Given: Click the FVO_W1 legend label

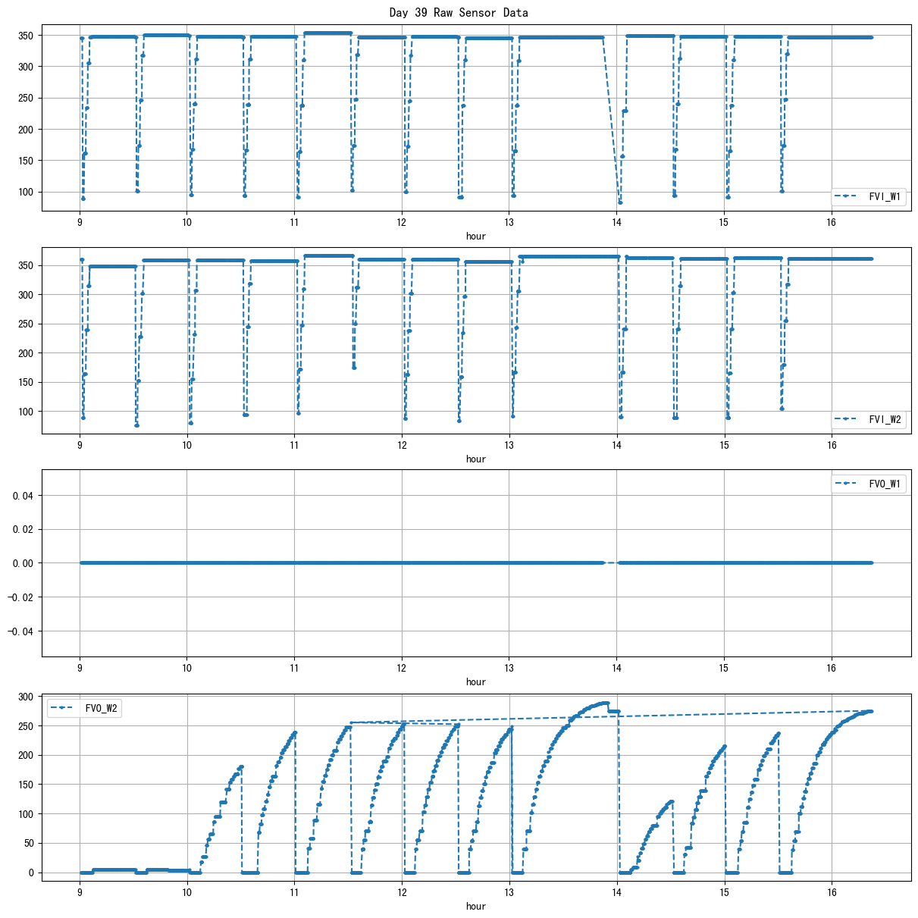Looking at the screenshot, I should click(885, 484).
